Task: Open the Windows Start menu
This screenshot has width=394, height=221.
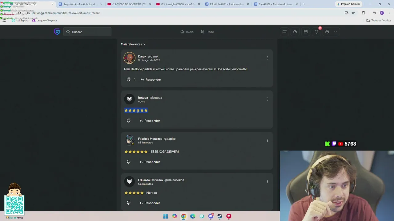Action: click(x=166, y=216)
